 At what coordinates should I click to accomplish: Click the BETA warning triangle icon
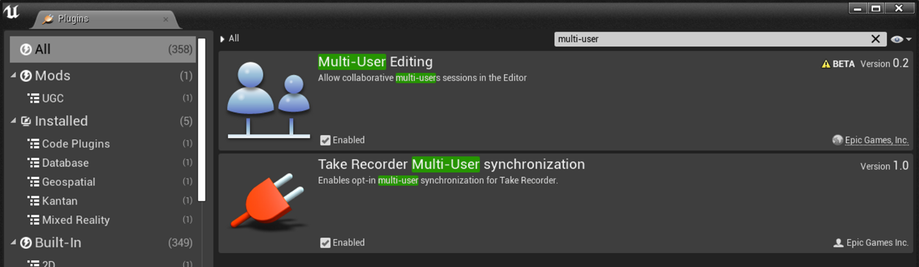tap(826, 64)
